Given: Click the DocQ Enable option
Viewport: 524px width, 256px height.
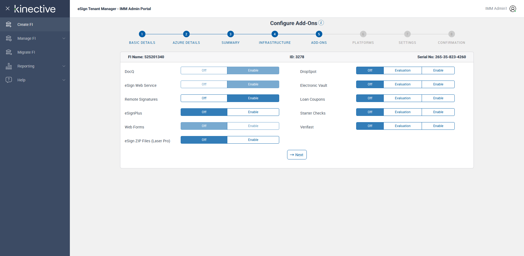Looking at the screenshot, I should [253, 70].
